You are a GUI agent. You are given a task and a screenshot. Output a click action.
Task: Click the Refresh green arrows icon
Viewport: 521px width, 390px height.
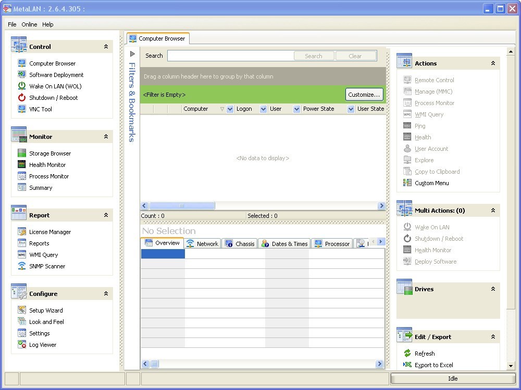(x=407, y=353)
